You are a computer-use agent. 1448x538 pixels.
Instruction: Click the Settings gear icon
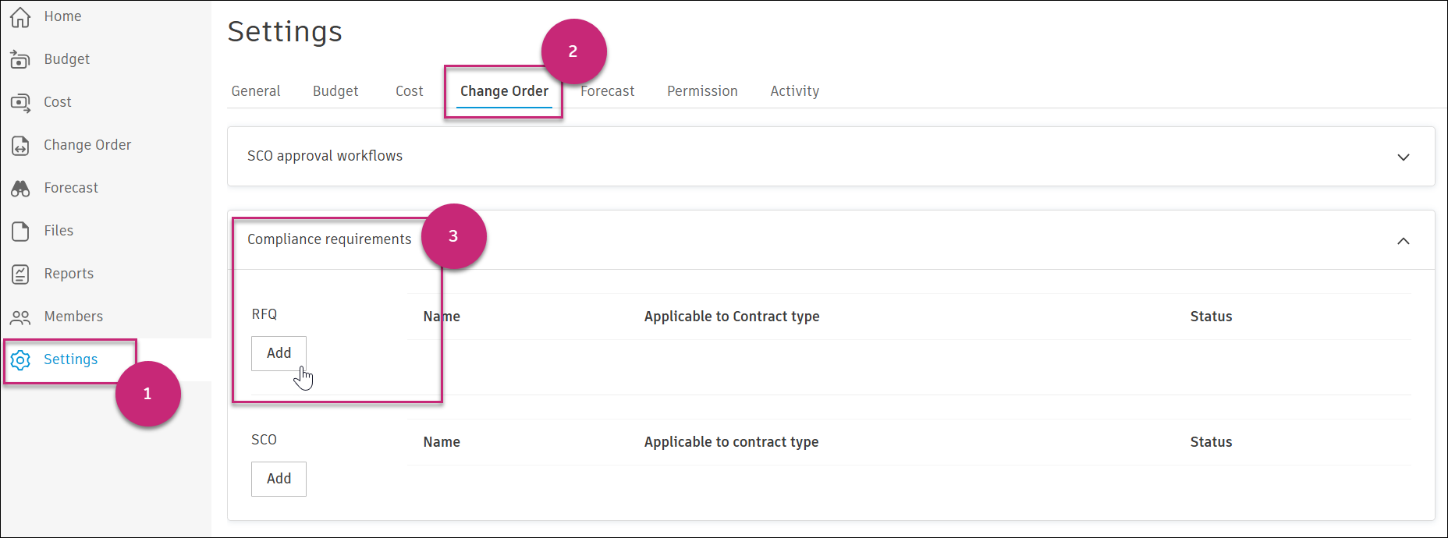[x=20, y=359]
